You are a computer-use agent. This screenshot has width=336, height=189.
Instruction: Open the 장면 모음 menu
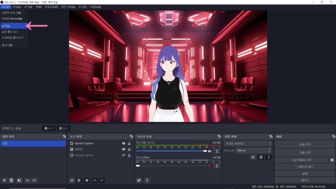(68, 7)
